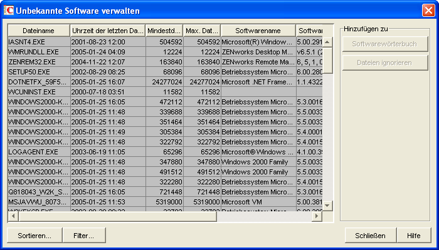Select the SETUP50.EXE row

click(165, 72)
